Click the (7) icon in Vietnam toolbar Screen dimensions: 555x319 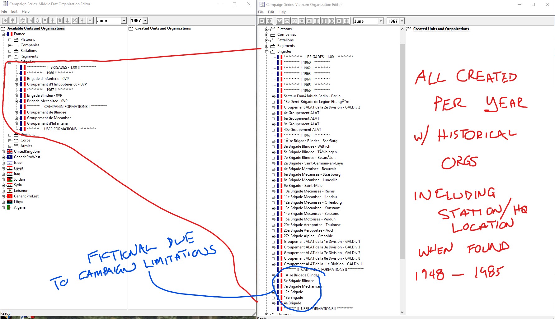[x=287, y=21]
